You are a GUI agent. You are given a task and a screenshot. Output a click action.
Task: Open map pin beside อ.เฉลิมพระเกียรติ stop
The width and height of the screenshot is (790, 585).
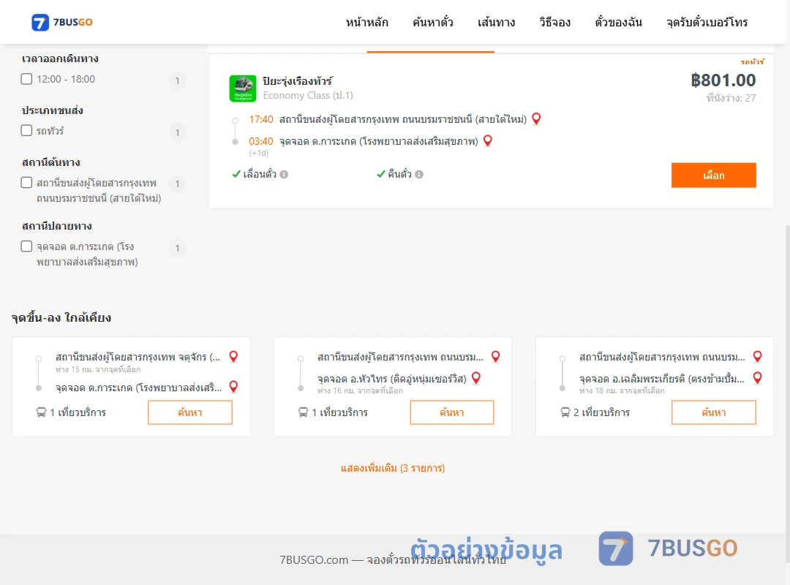758,378
